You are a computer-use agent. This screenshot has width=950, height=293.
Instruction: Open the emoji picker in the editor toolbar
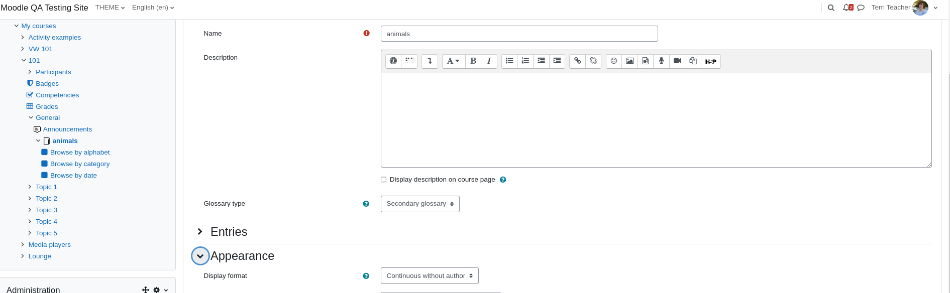pos(614,61)
